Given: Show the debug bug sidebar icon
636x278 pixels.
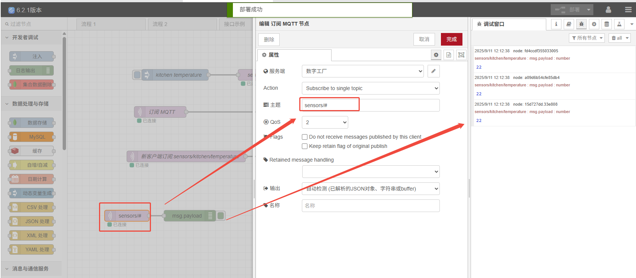Looking at the screenshot, I should click(581, 24).
